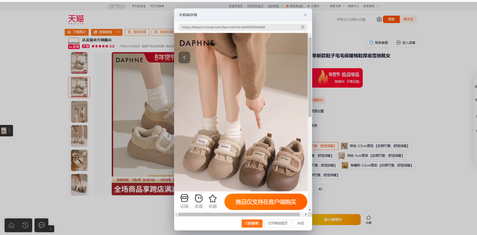Image resolution: width=477 pixels, height=235 pixels.
Task: Select the first product thumbnail in the gallery
Action: click(x=79, y=63)
